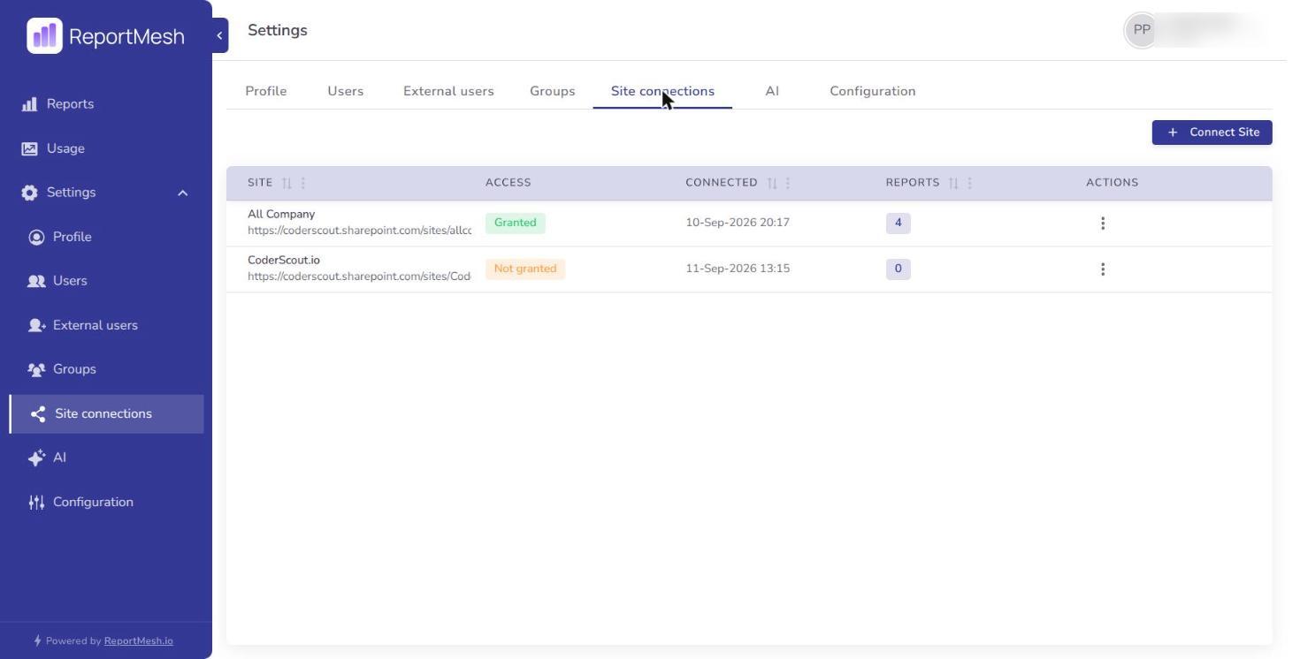Click the reports count badge showing 0
1300x659 pixels.
coord(899,269)
